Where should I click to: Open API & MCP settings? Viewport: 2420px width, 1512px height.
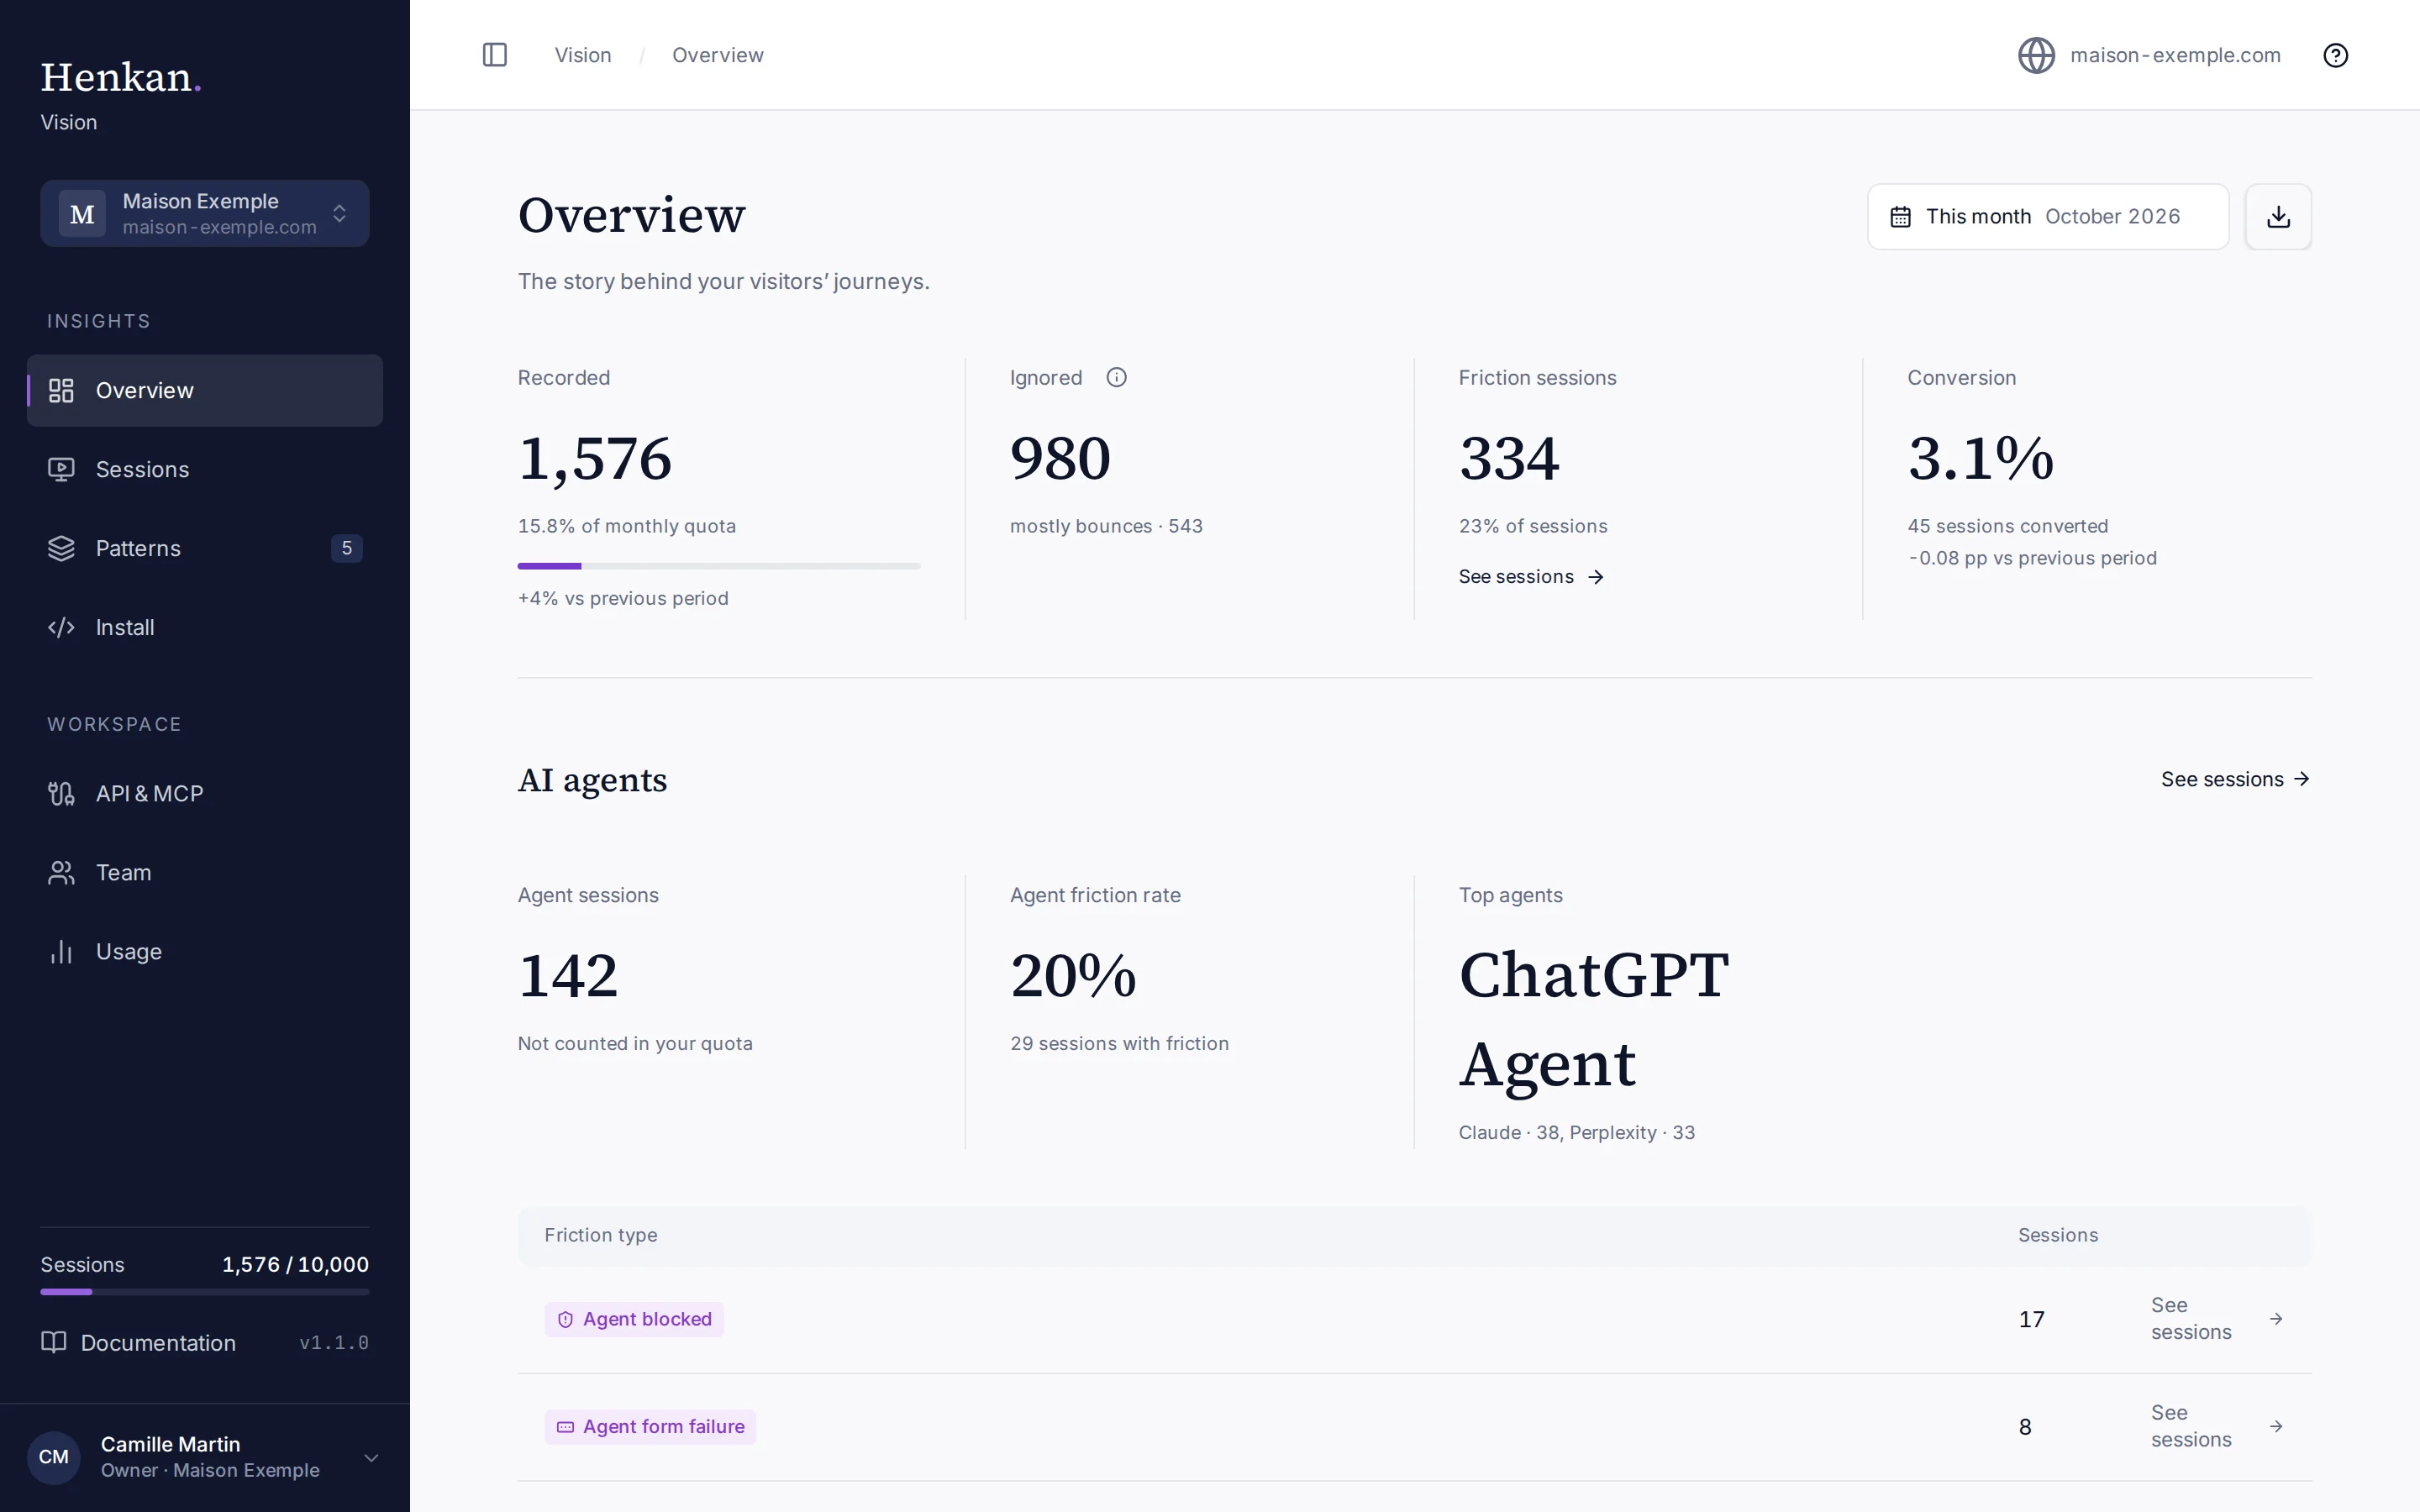(x=205, y=793)
